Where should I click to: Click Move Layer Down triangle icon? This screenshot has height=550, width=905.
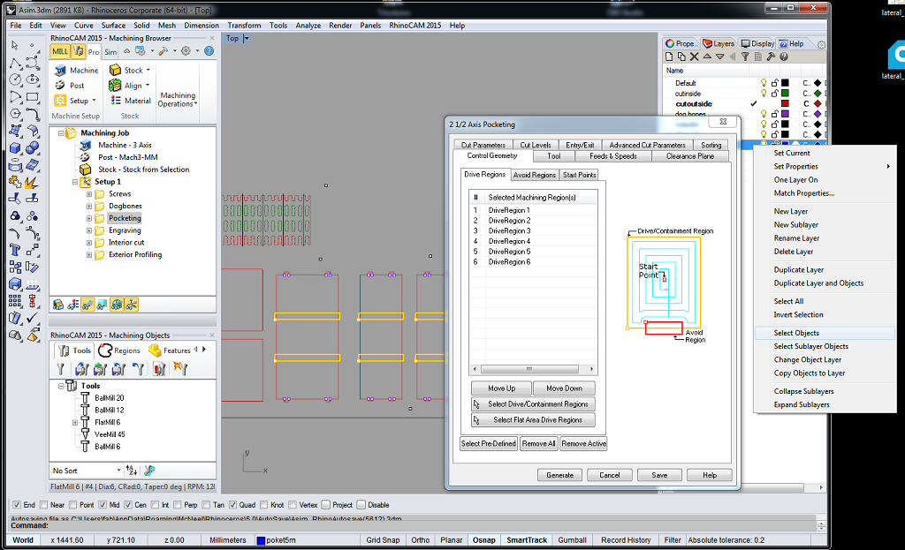pyautogui.click(x=719, y=57)
